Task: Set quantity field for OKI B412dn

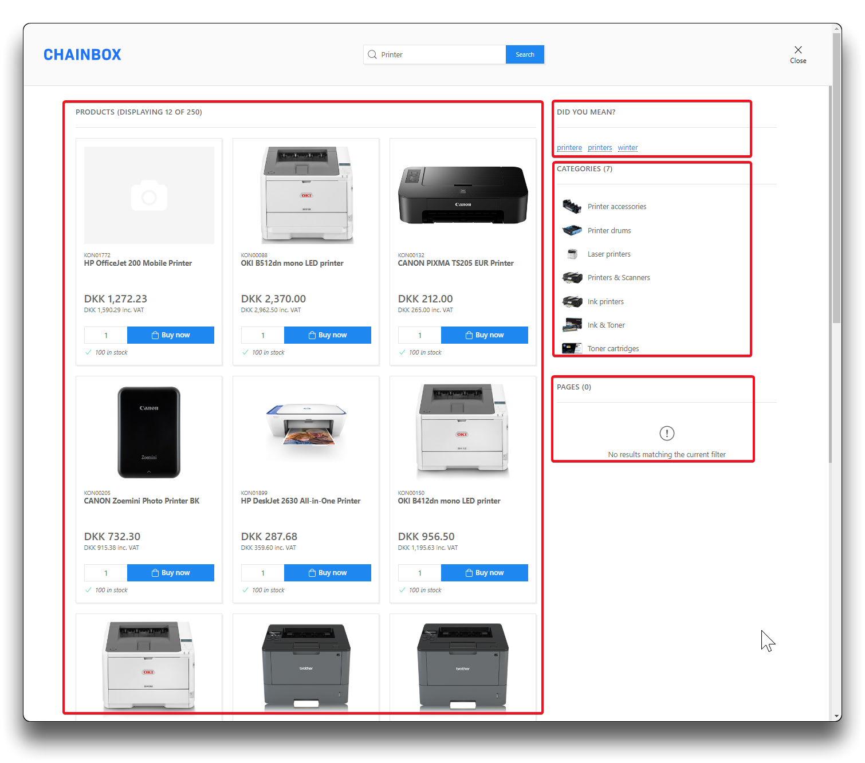Action: tap(420, 573)
